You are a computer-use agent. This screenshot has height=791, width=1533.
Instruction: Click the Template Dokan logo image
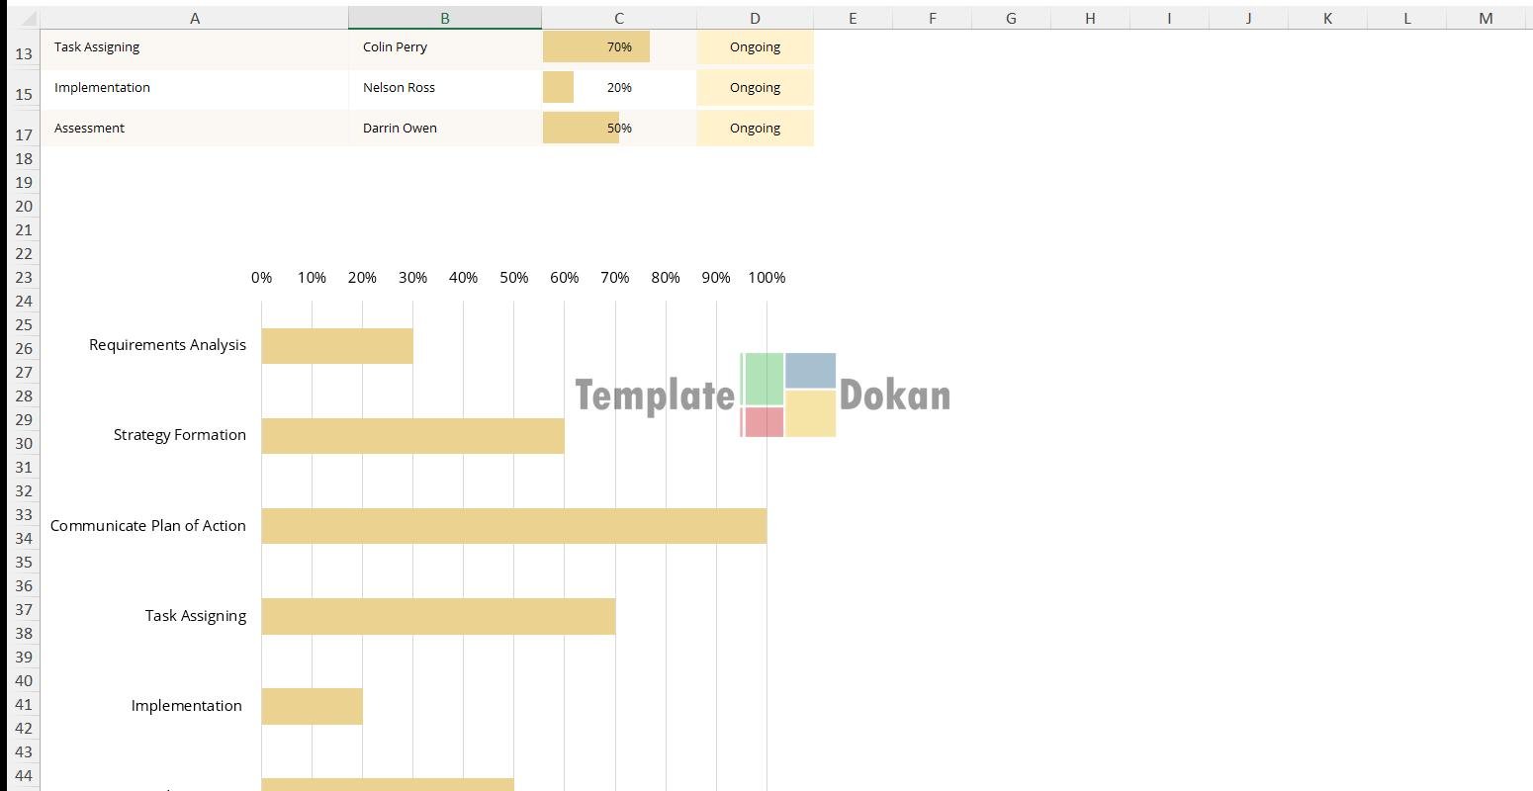click(763, 395)
